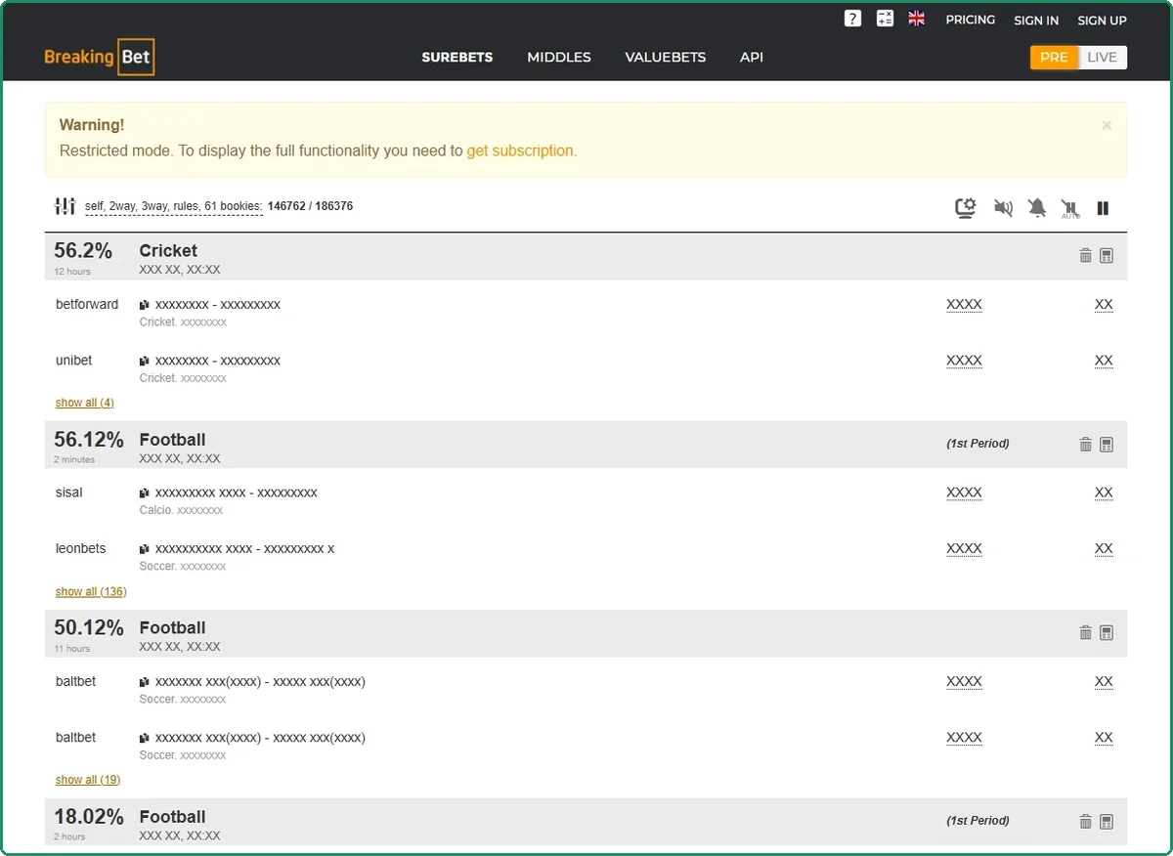Open the filter summary 'self, 2way, 3way, rules, 61 bookies'

tap(174, 206)
